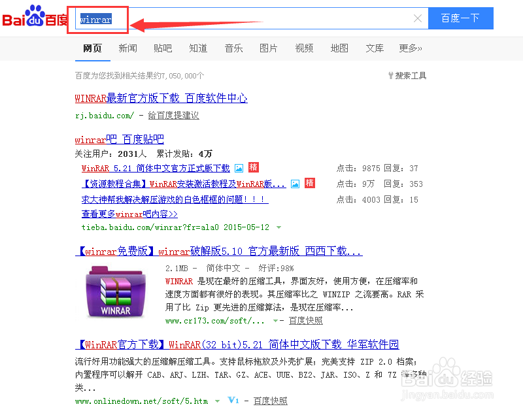
Task: Open WinRAR 5.21 简体中文官方正式版下载 post
Action: point(156,169)
